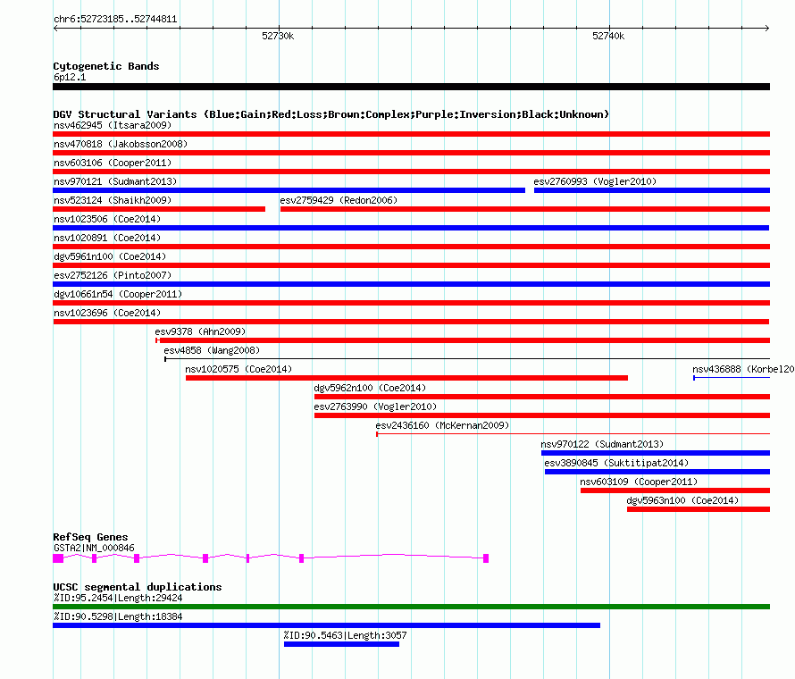Select the nsv1020891 (Coe2014) label
Viewport: 795px width, 679px height.
click(x=107, y=238)
